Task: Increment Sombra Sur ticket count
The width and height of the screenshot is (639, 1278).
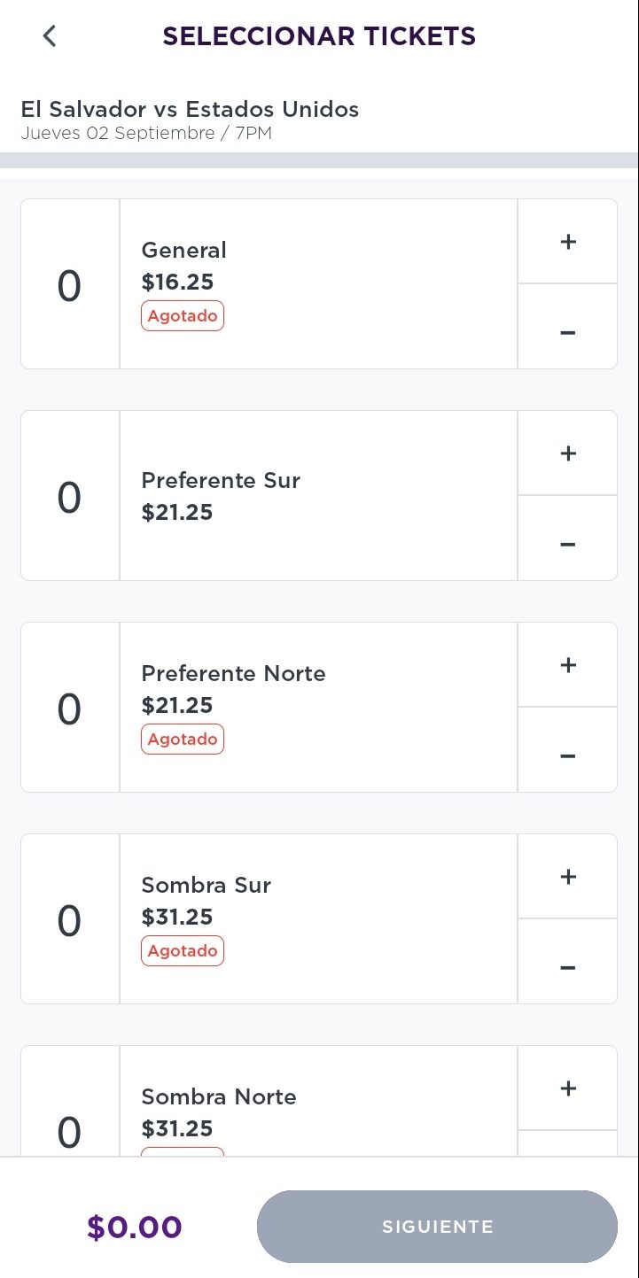Action: tap(568, 877)
